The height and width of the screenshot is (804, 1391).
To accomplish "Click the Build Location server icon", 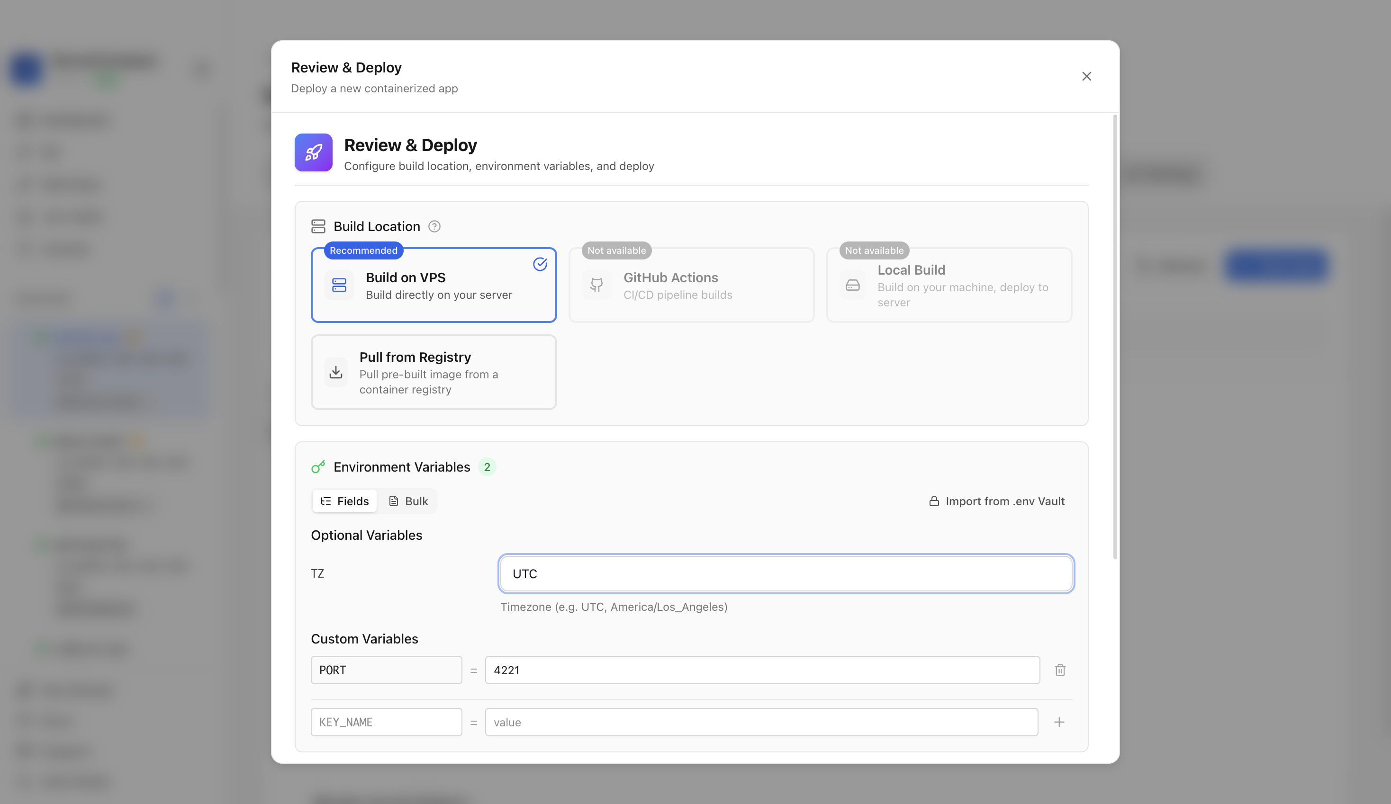I will 318,226.
